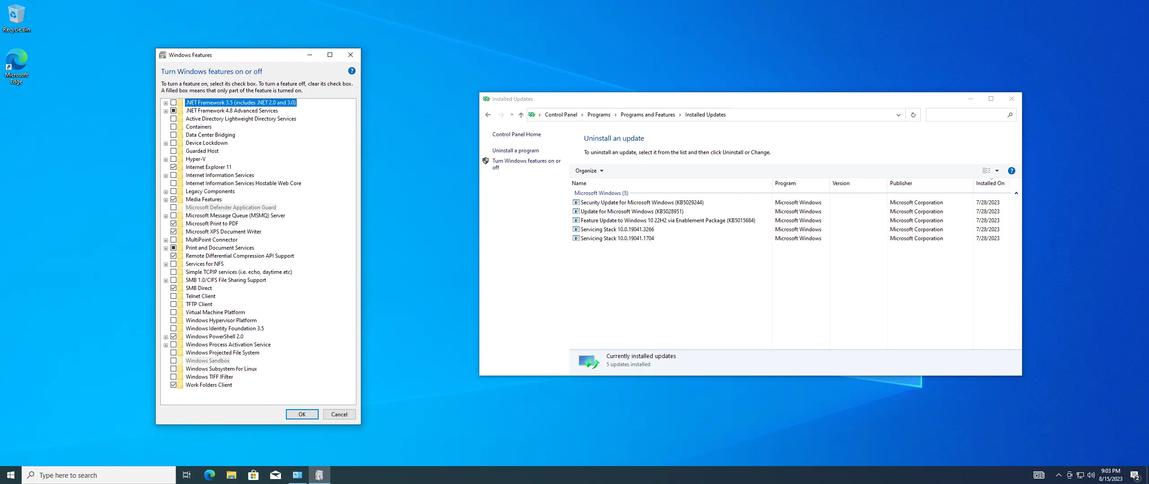The height and width of the screenshot is (484, 1149).
Task: Open the Organize dropdown menu
Action: pyautogui.click(x=589, y=171)
